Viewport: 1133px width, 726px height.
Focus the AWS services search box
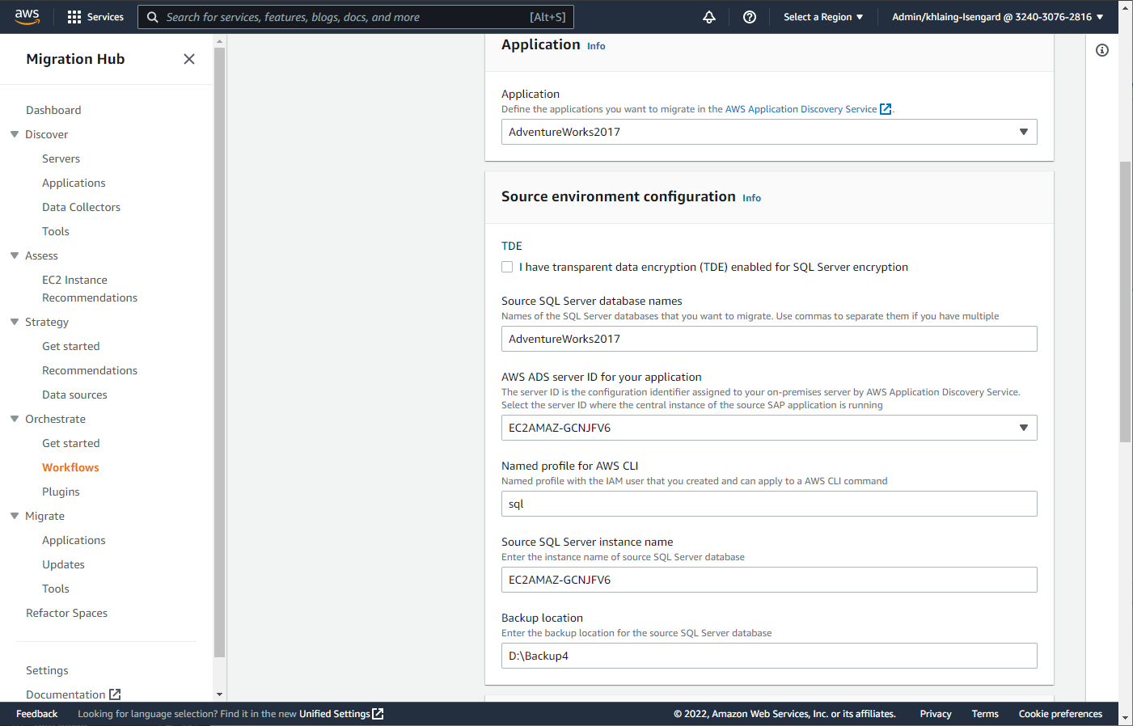coord(356,17)
